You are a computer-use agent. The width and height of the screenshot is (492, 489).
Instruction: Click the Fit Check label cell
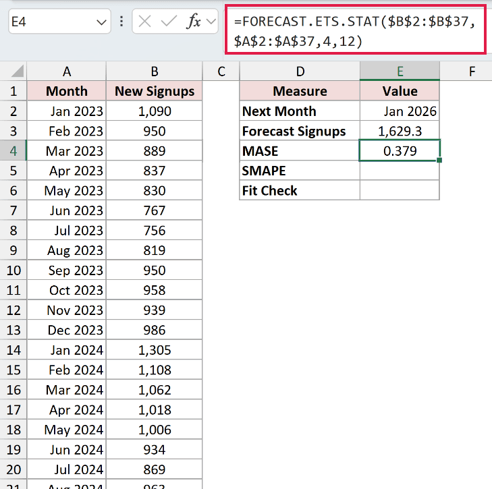pos(300,191)
